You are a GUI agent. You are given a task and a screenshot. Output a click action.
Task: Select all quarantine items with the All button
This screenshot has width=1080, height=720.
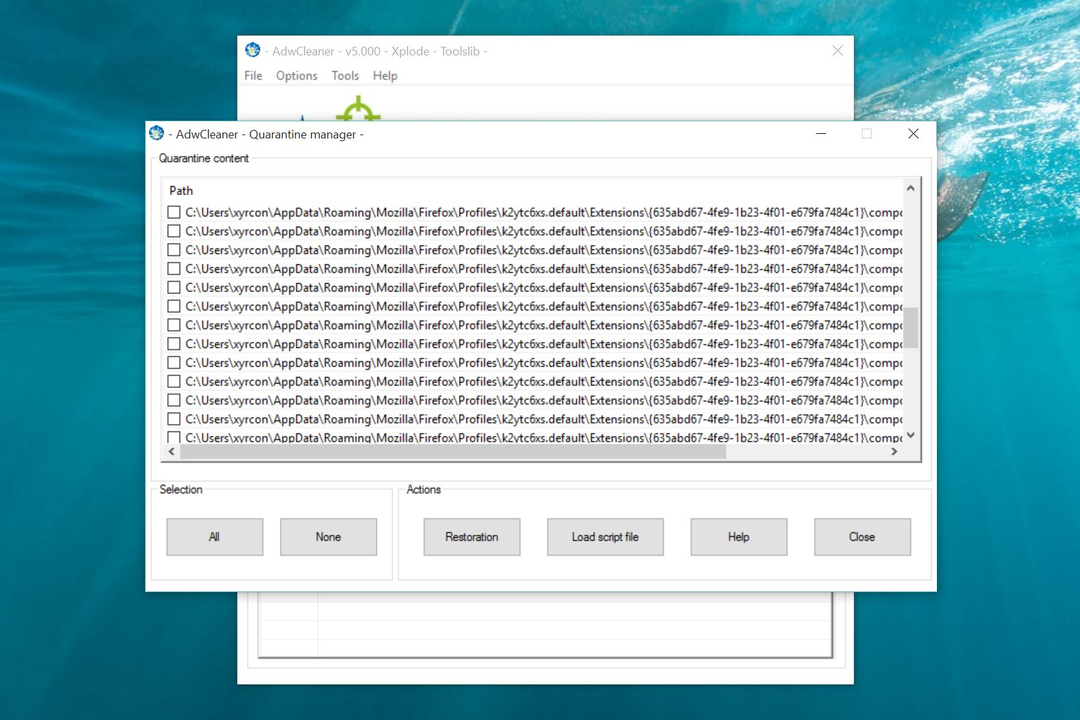(215, 537)
